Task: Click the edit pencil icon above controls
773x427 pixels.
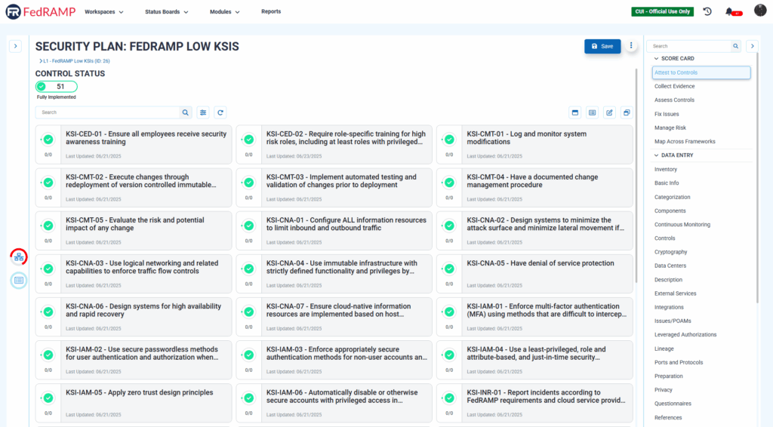Action: tap(609, 112)
